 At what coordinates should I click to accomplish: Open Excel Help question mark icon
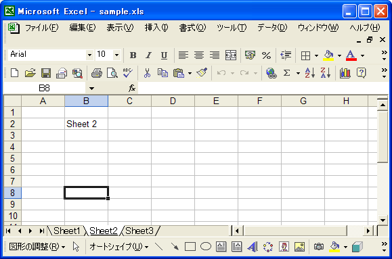(362, 73)
